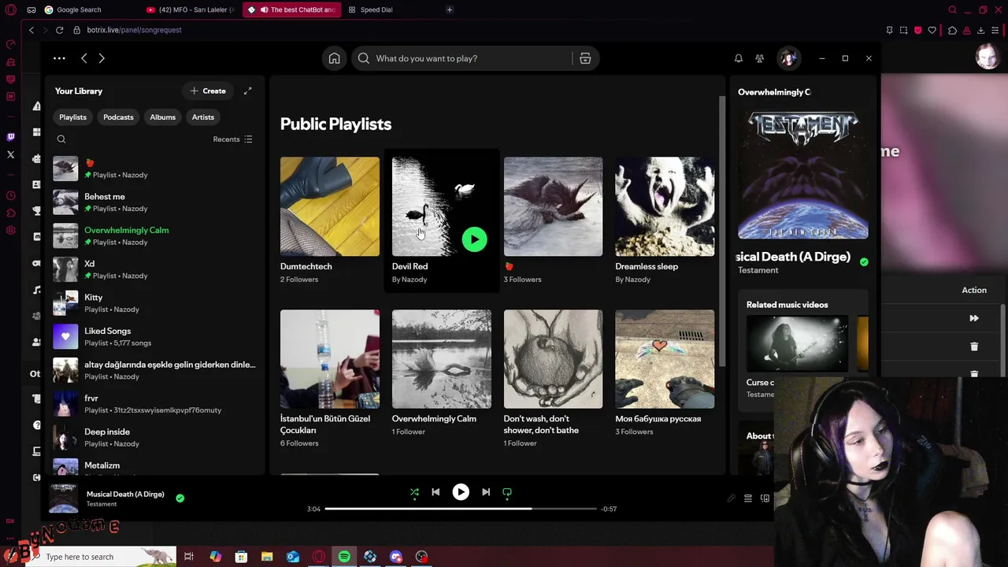Toggle lyrics microphone icon
The image size is (1008, 567).
[731, 498]
